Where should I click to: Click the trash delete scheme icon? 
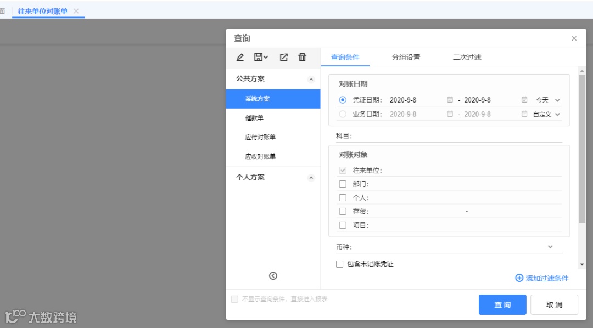click(302, 58)
